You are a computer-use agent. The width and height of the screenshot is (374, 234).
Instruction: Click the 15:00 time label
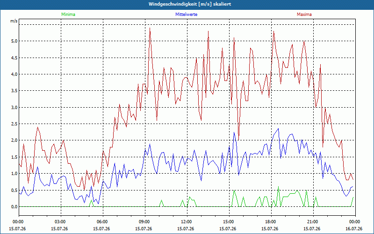click(228, 222)
